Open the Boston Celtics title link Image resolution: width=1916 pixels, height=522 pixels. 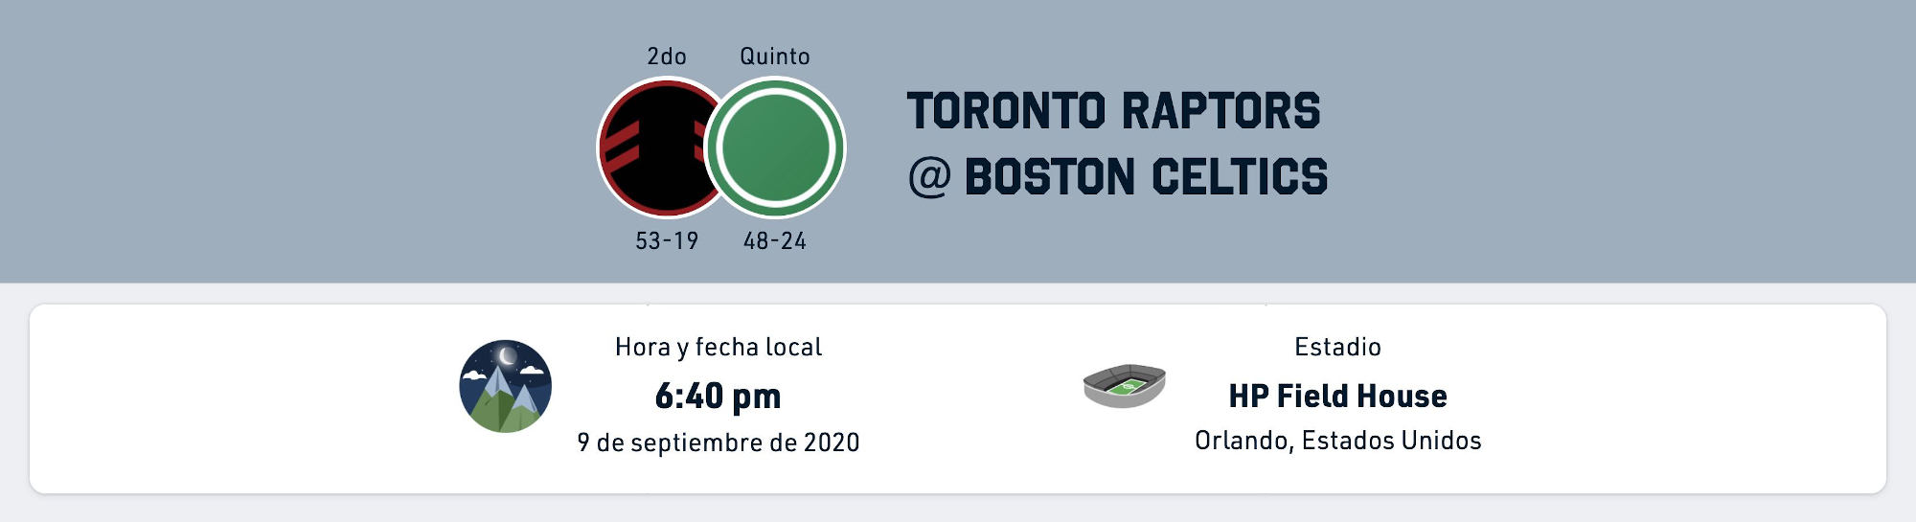(1146, 177)
